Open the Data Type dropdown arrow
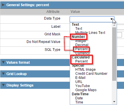Viewport: 124px width, 109px height. (x=111, y=19)
